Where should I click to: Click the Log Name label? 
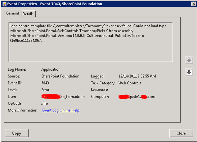(17, 69)
